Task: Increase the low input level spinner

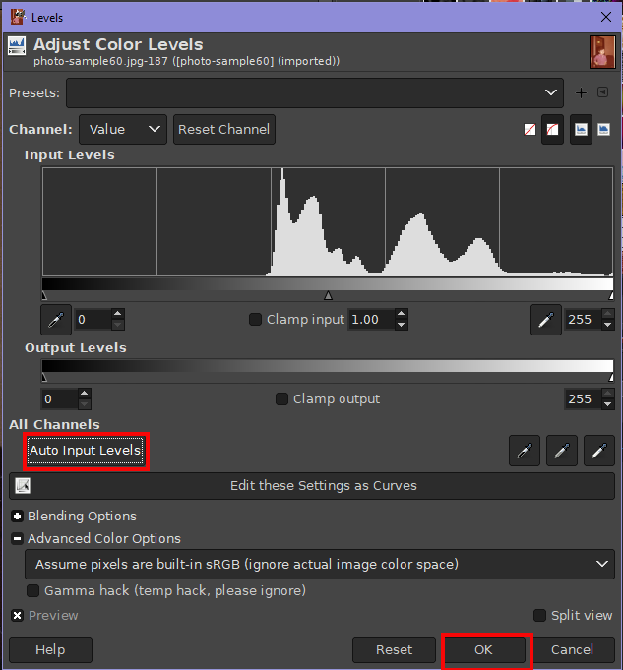Action: (x=118, y=314)
